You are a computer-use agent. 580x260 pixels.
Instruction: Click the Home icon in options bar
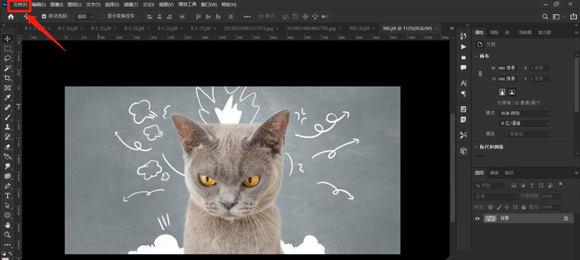point(10,17)
